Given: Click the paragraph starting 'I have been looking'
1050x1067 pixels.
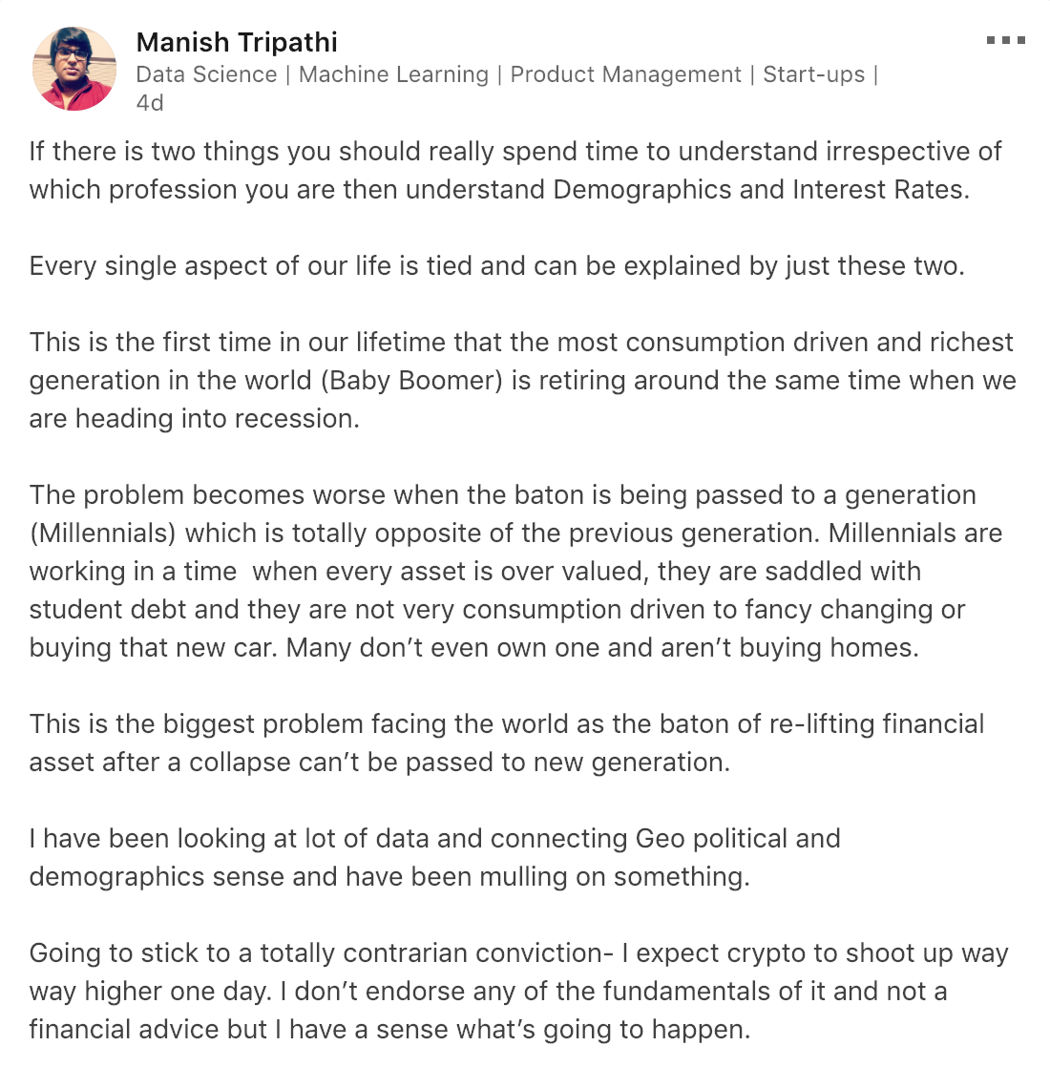Looking at the screenshot, I should [434, 857].
